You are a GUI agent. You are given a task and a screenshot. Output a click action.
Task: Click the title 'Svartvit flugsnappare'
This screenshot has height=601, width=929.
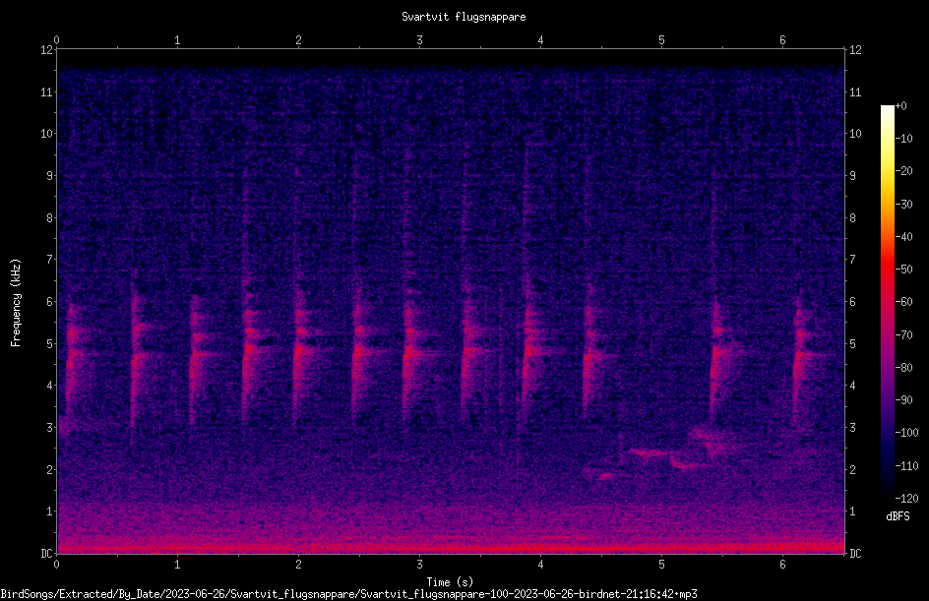pyautogui.click(x=464, y=17)
